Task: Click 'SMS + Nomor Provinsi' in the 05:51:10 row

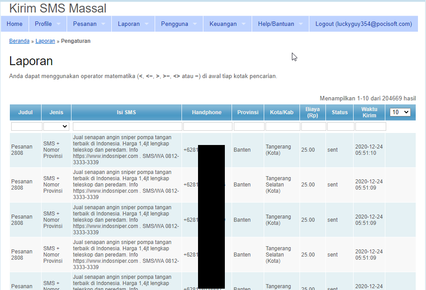Action: pos(53,150)
